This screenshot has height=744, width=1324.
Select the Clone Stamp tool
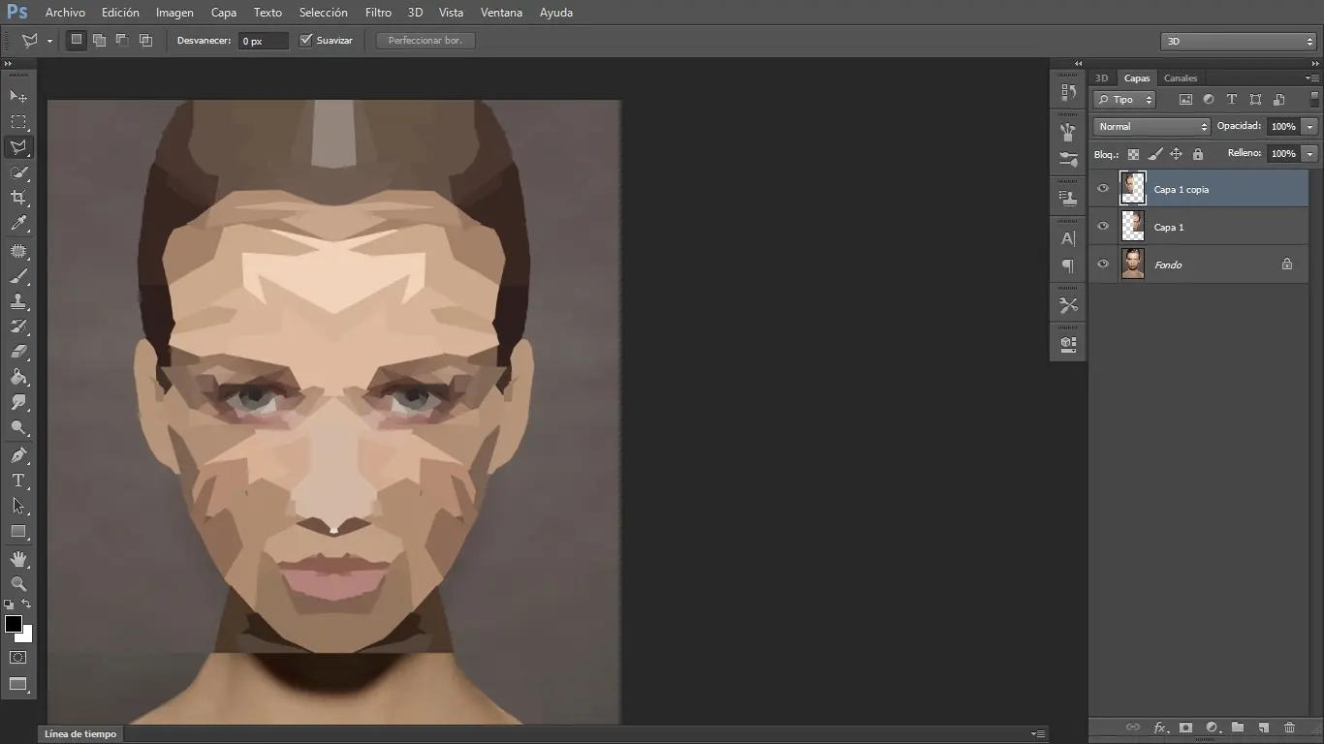[18, 301]
